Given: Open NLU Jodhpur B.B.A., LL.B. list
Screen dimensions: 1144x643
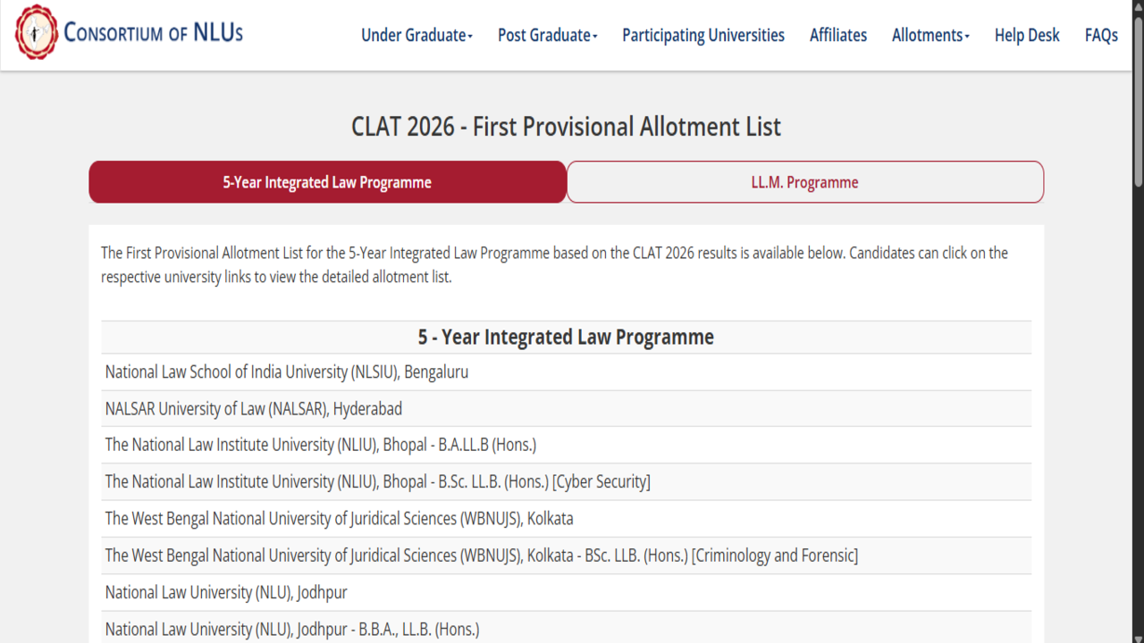Looking at the screenshot, I should pos(292,629).
